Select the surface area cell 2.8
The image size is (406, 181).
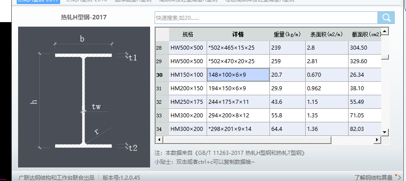(x=327, y=48)
